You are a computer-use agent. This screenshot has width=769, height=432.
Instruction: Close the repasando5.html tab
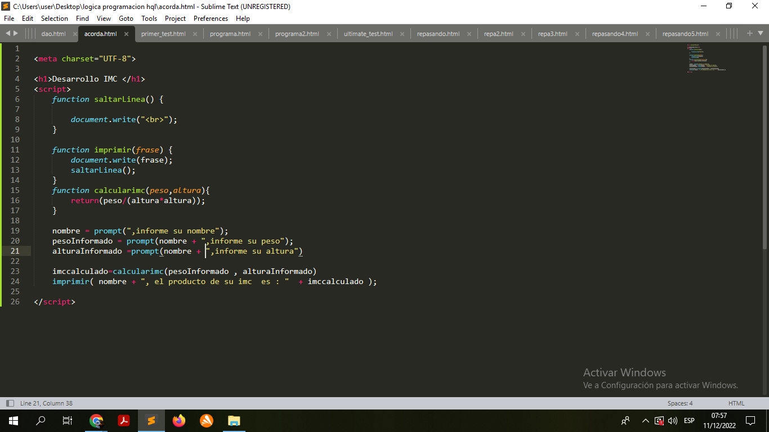click(x=718, y=34)
